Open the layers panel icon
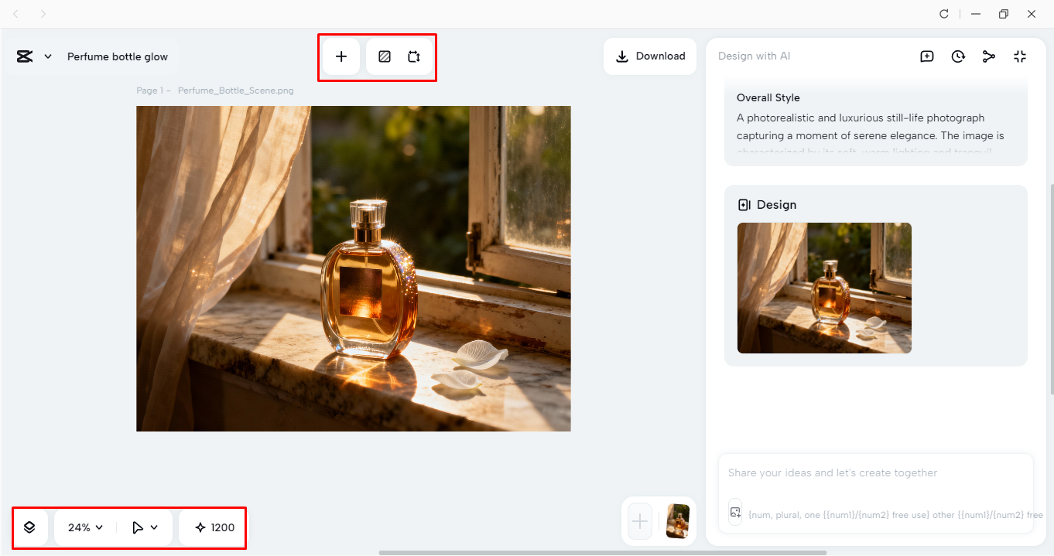 click(x=29, y=527)
